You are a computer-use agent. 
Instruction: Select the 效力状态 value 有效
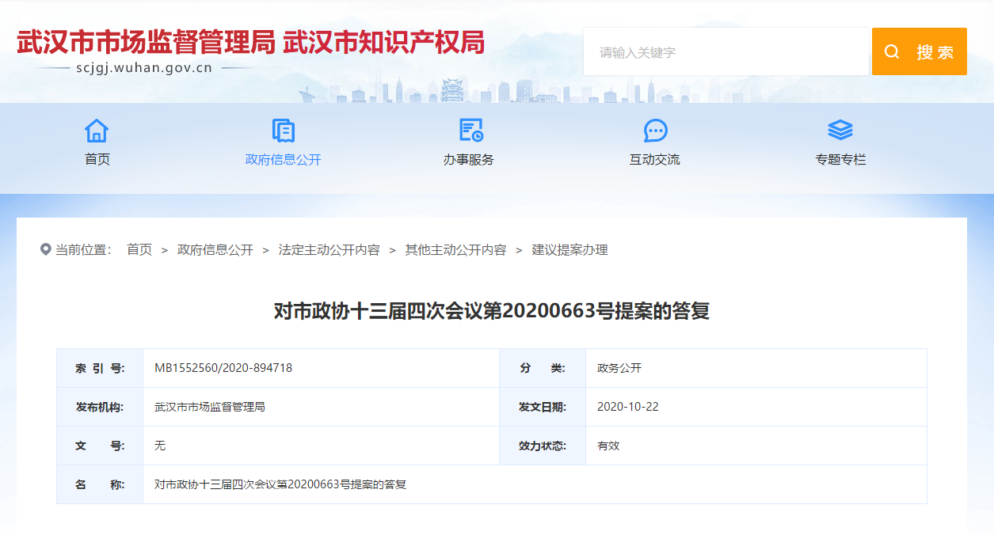click(608, 446)
